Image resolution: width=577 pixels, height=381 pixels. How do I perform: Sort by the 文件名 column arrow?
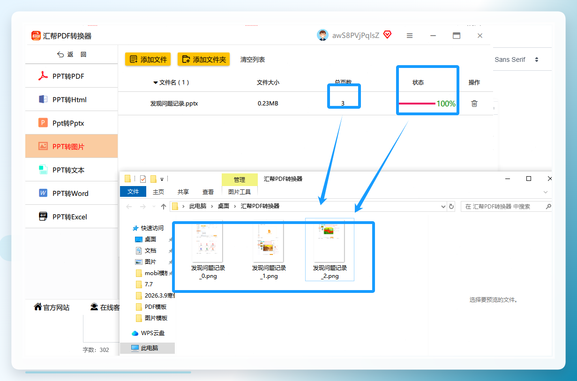click(156, 82)
